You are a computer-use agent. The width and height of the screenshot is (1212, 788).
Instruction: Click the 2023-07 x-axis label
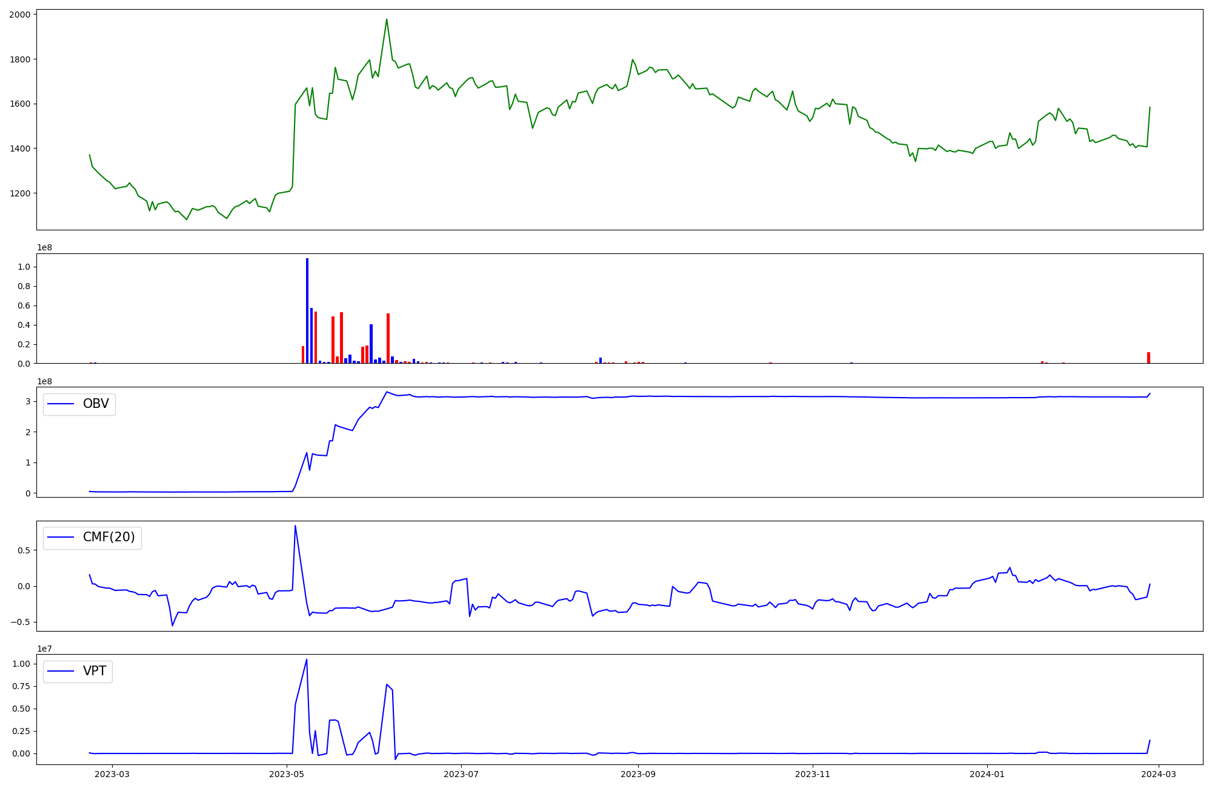click(x=462, y=774)
